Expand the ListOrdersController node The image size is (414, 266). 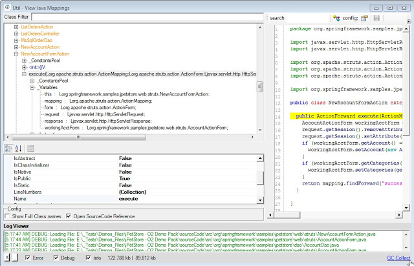16,33
